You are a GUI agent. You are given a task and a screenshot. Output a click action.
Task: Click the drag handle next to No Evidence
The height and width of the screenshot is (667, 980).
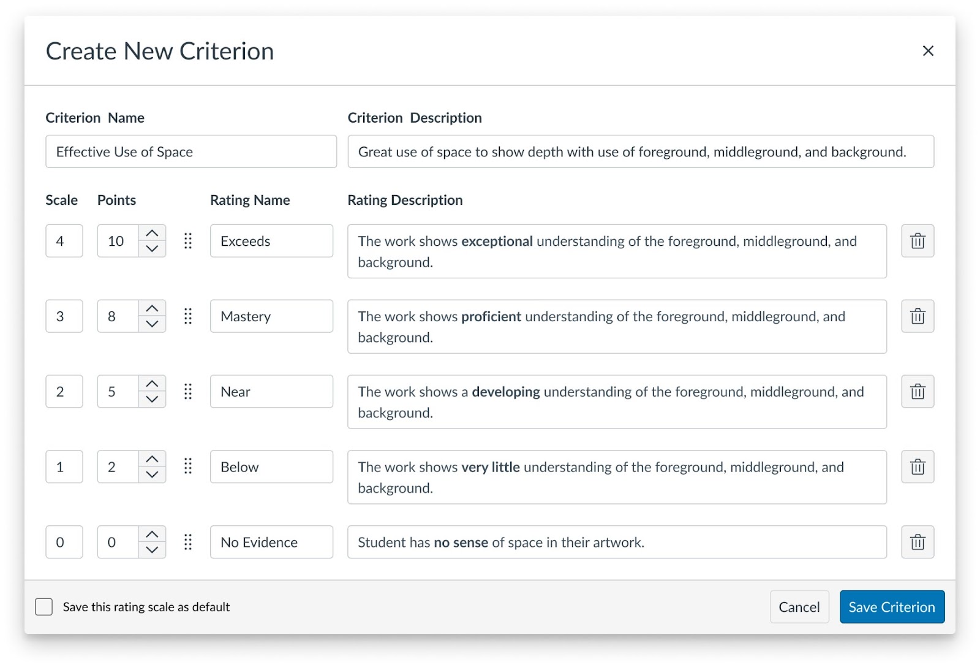pyautogui.click(x=188, y=542)
